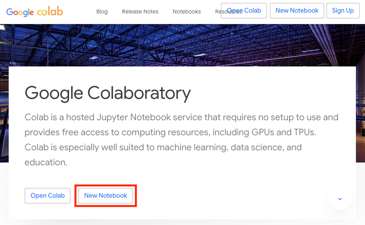Click the highlighted New Notebook button
365x225 pixels.
[105, 196]
